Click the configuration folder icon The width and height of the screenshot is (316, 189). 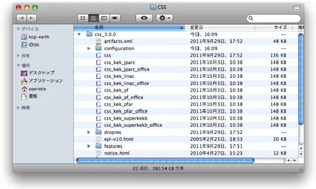coord(99,48)
